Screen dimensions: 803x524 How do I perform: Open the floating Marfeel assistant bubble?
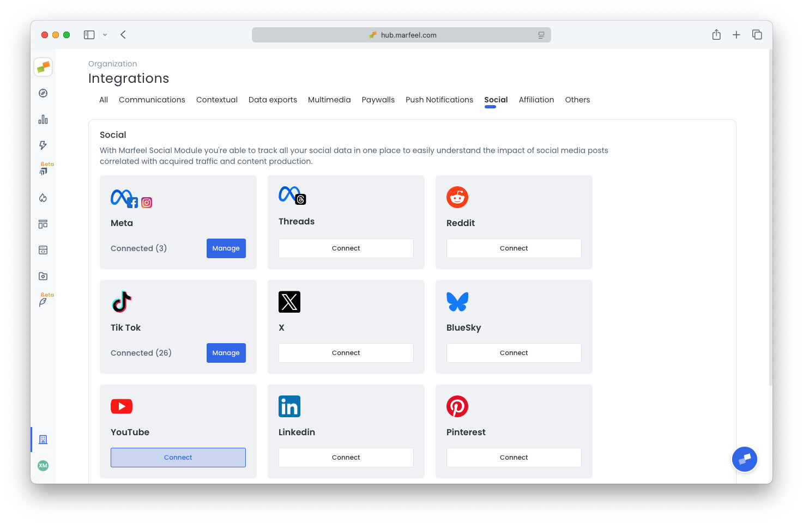coord(745,459)
